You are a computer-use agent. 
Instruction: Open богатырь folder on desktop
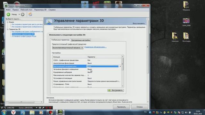pyautogui.click(x=186, y=37)
